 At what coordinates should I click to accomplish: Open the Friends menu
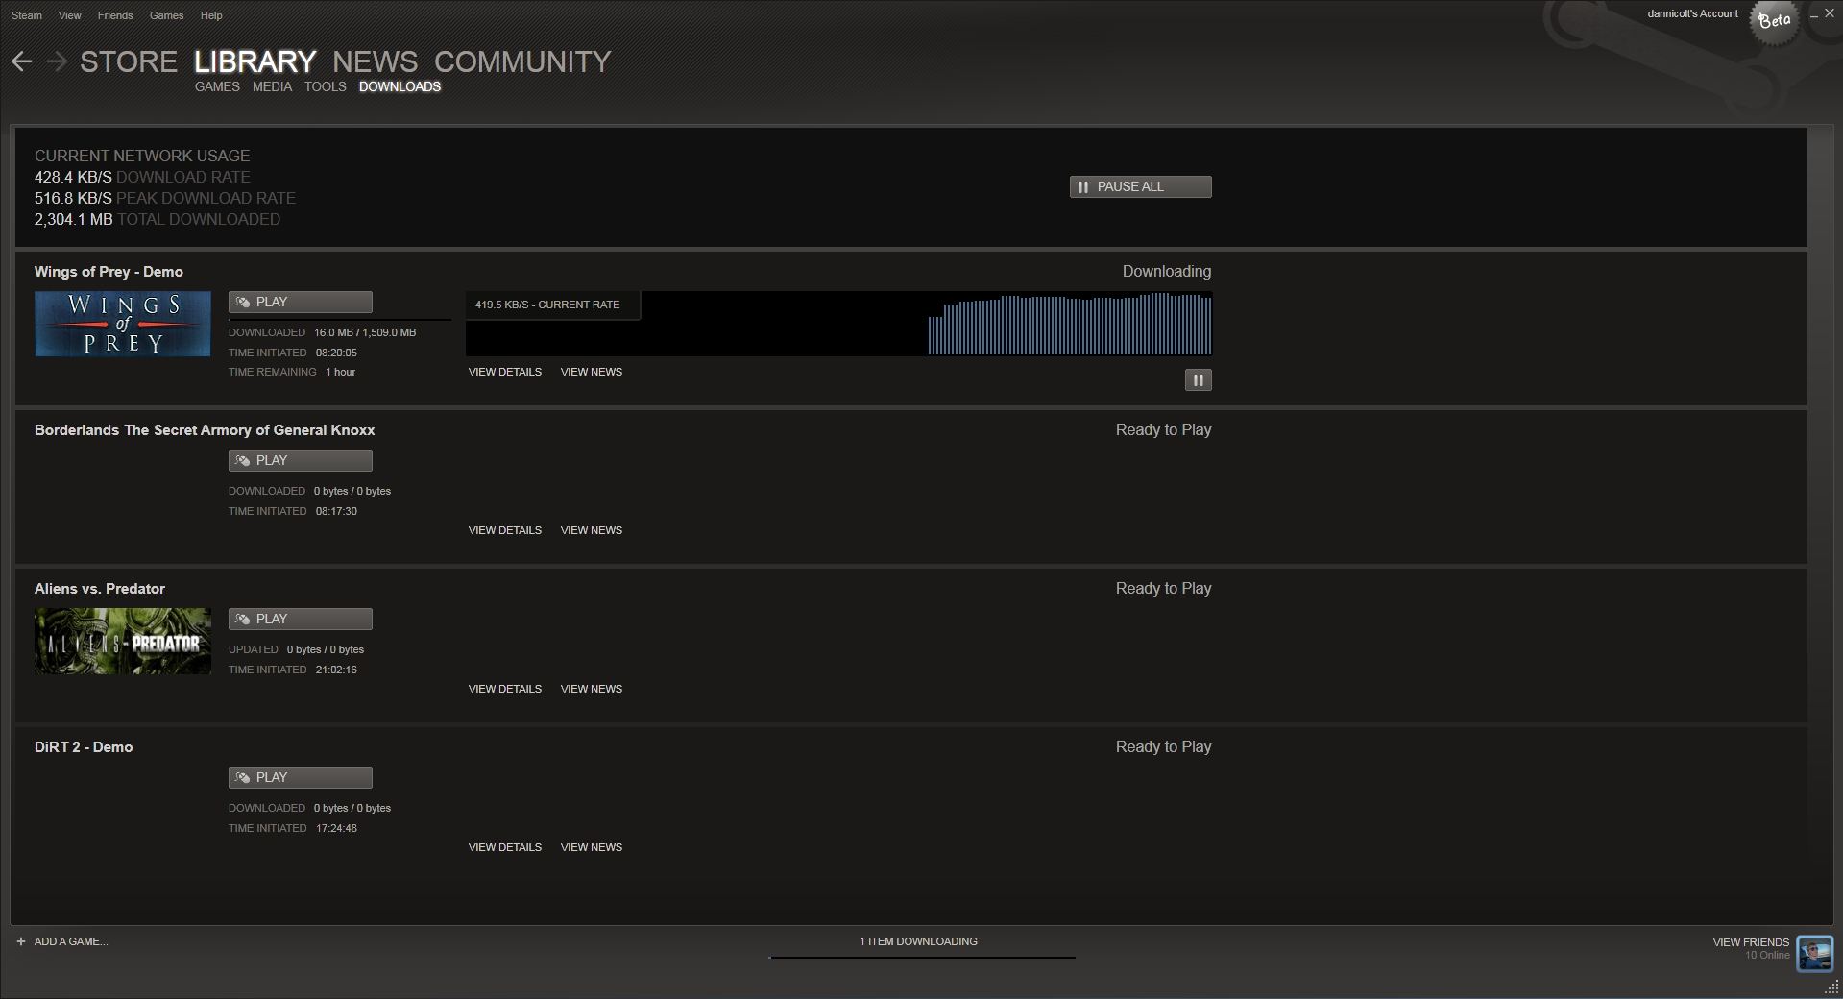tap(114, 14)
